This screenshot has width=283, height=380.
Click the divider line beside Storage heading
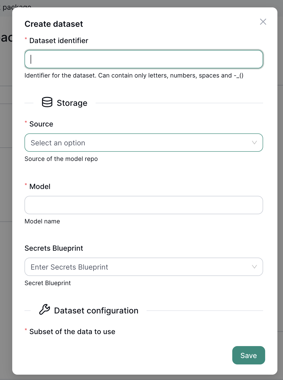click(178, 103)
